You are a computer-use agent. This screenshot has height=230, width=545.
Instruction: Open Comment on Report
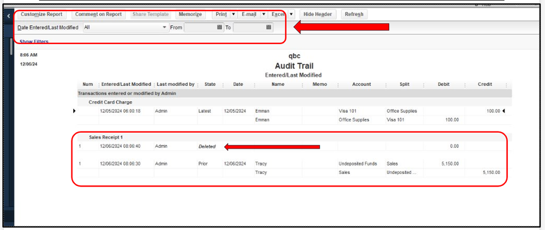tap(98, 14)
